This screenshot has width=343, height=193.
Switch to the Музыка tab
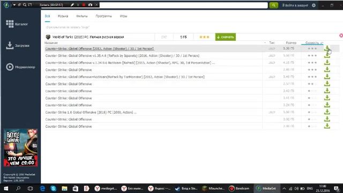pyautogui.click(x=63, y=16)
